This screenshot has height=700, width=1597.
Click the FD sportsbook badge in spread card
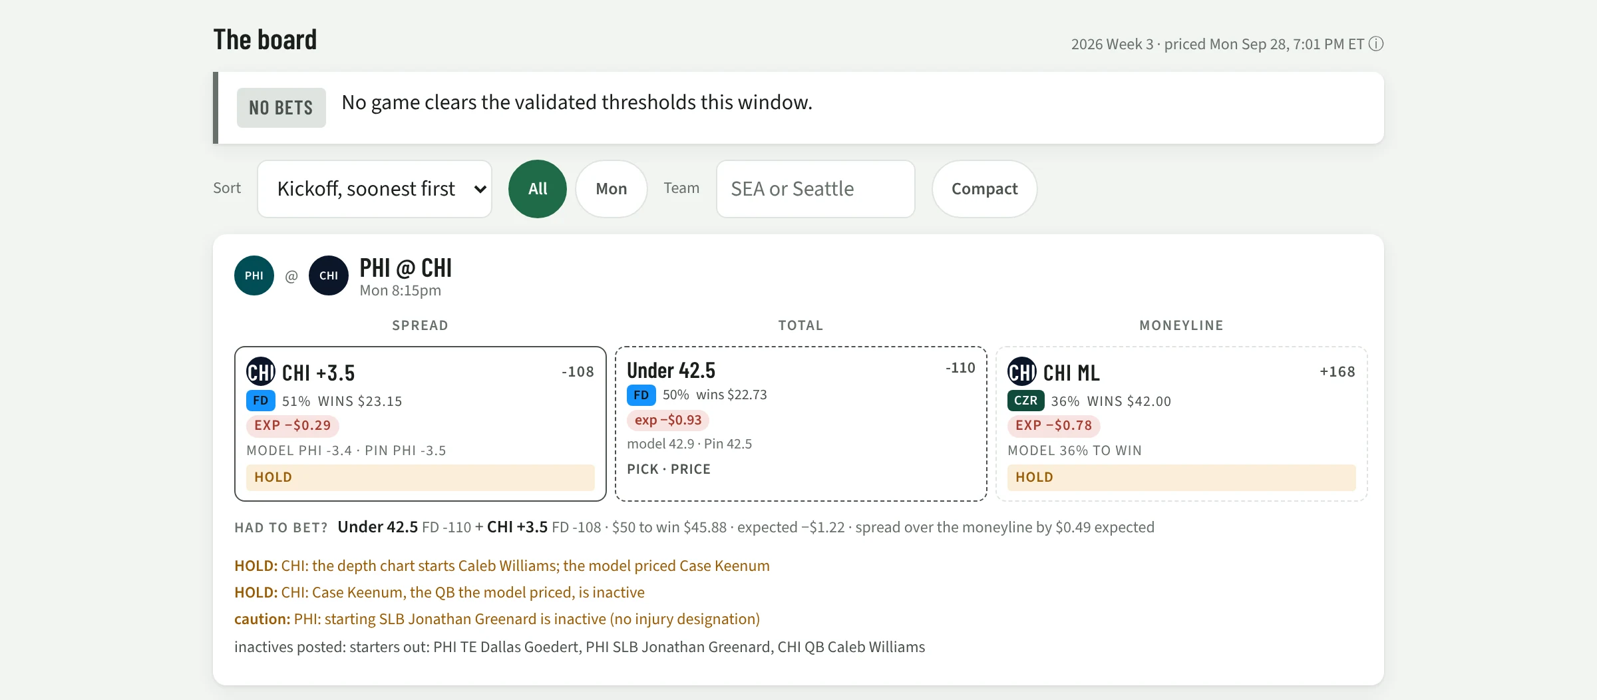261,401
